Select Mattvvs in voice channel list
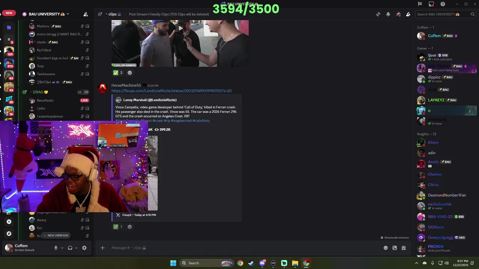Screen dimensions: 479x269 point(59,27)
